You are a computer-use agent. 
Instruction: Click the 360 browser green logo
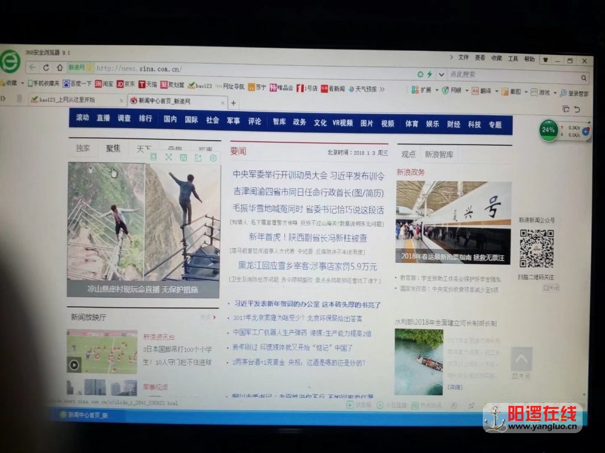click(10, 61)
